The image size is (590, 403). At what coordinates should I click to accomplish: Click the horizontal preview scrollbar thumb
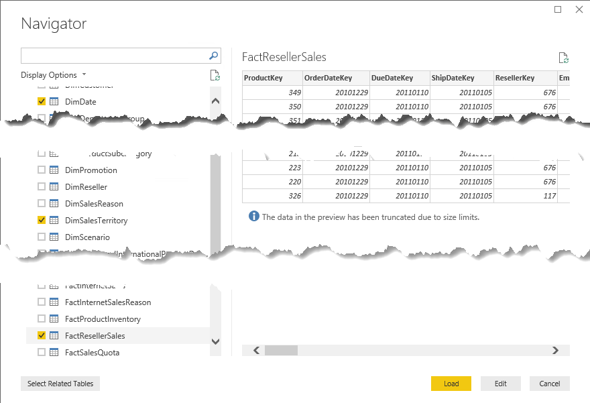(x=280, y=350)
